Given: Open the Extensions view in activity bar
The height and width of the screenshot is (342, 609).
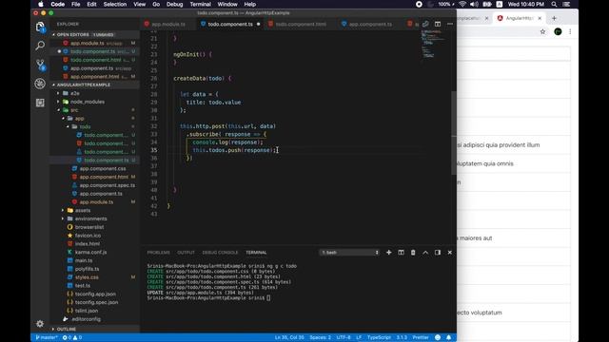Looking at the screenshot, I should 40,103.
